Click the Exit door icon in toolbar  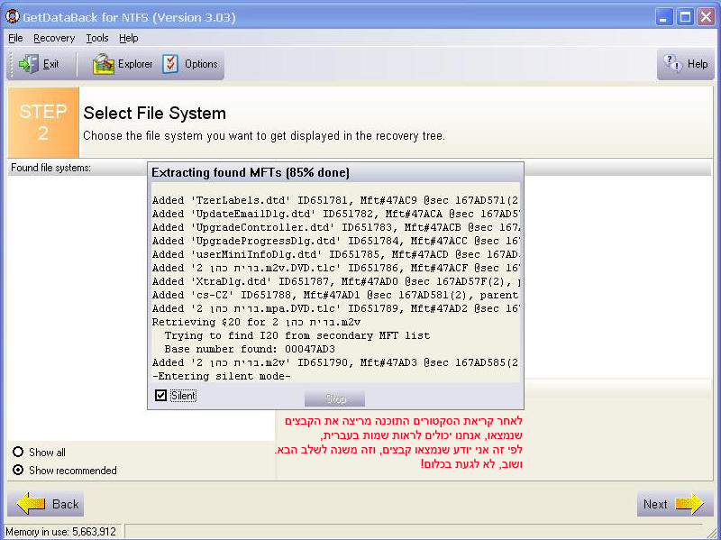click(29, 64)
